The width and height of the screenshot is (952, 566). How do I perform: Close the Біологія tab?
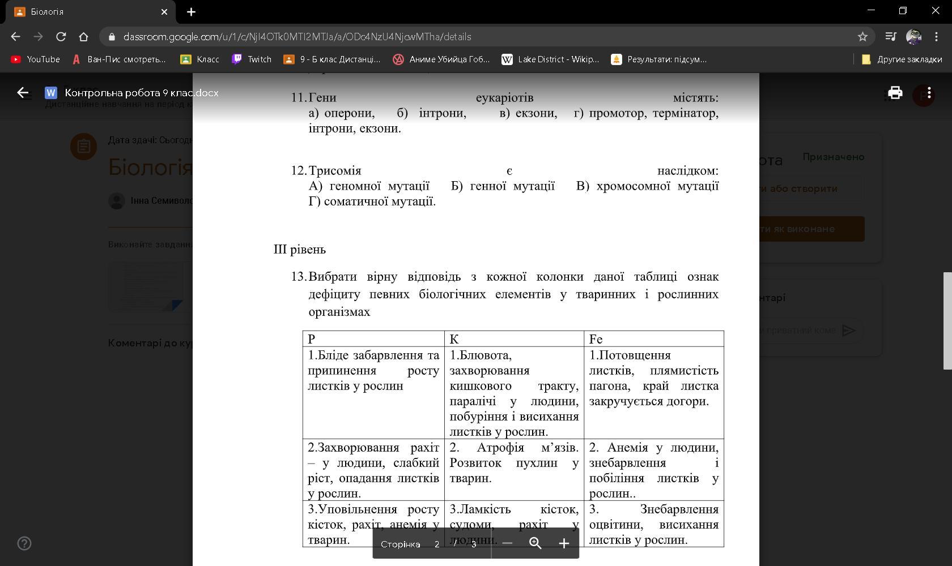point(164,12)
